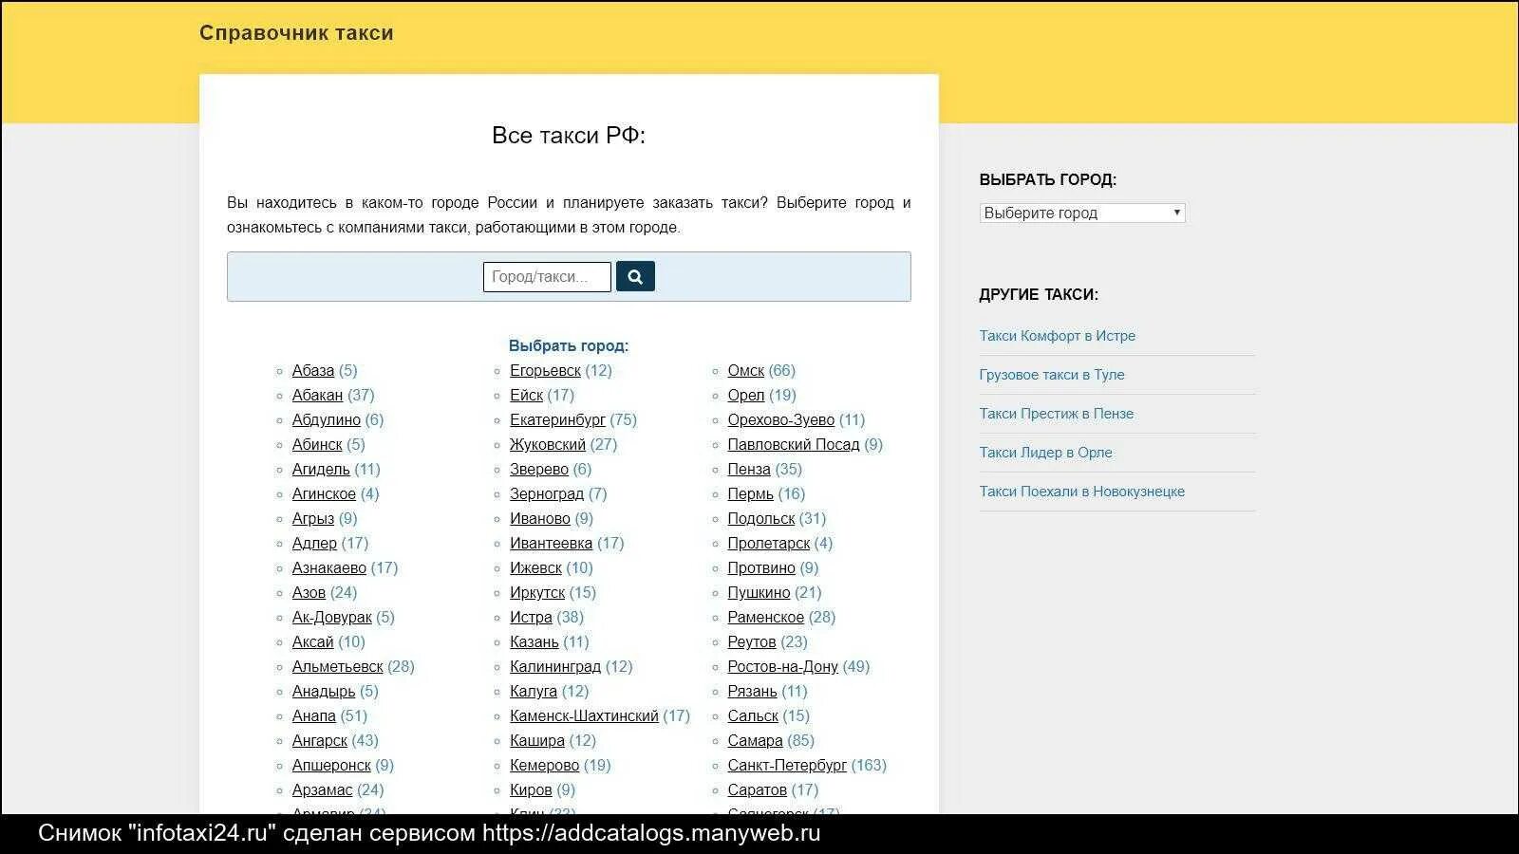The width and height of the screenshot is (1519, 854).
Task: Select city Омск
Action: pyautogui.click(x=746, y=371)
